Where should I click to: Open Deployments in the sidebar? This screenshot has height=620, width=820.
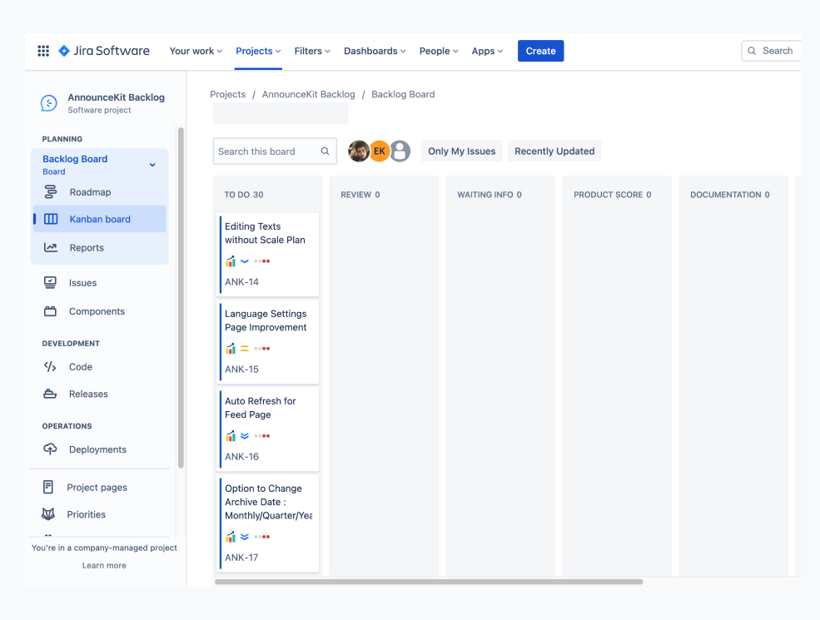[99, 449]
